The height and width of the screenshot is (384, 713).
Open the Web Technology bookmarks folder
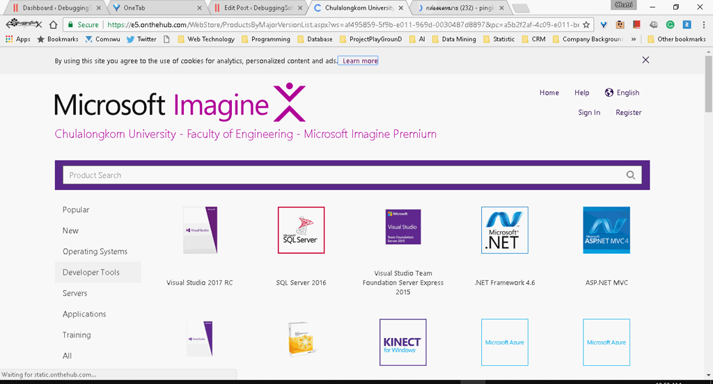click(206, 39)
